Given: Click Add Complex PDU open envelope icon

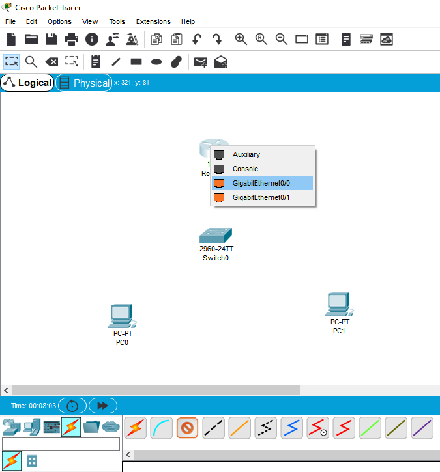Looking at the screenshot, I should (x=220, y=62).
